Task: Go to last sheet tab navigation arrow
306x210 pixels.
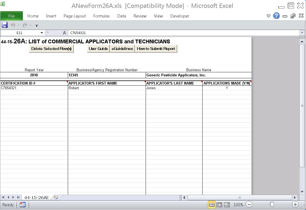Action: [18, 197]
